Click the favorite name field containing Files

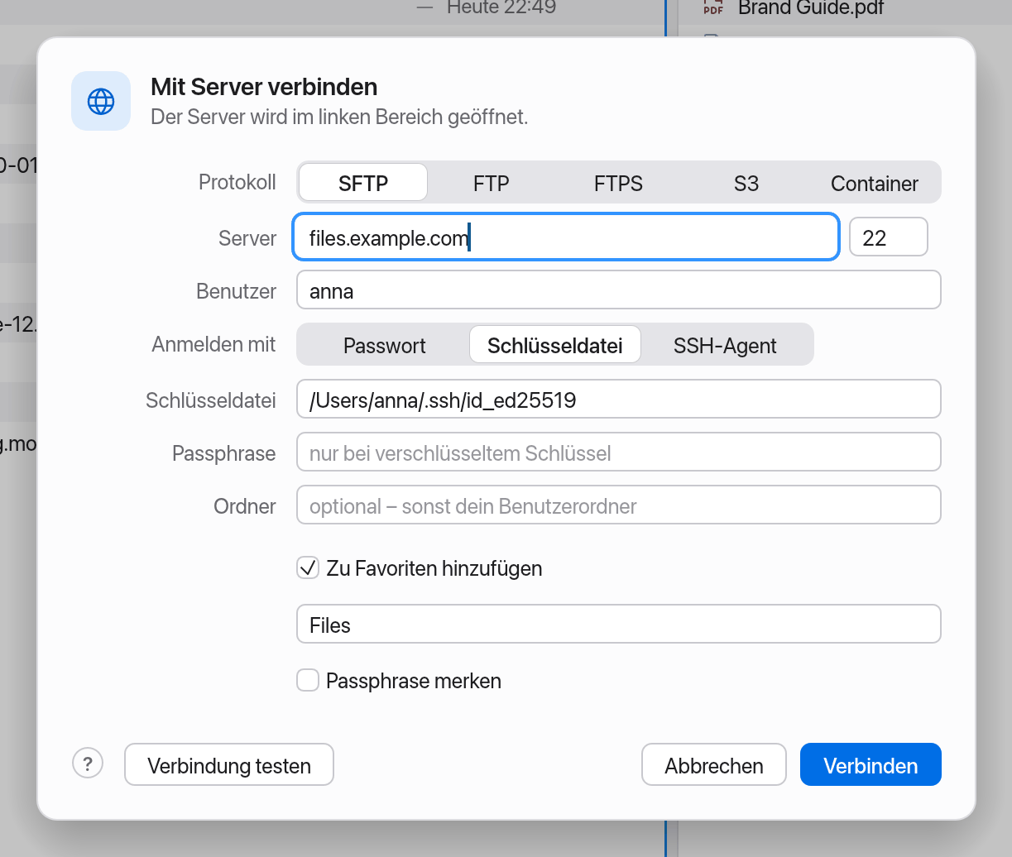click(619, 625)
